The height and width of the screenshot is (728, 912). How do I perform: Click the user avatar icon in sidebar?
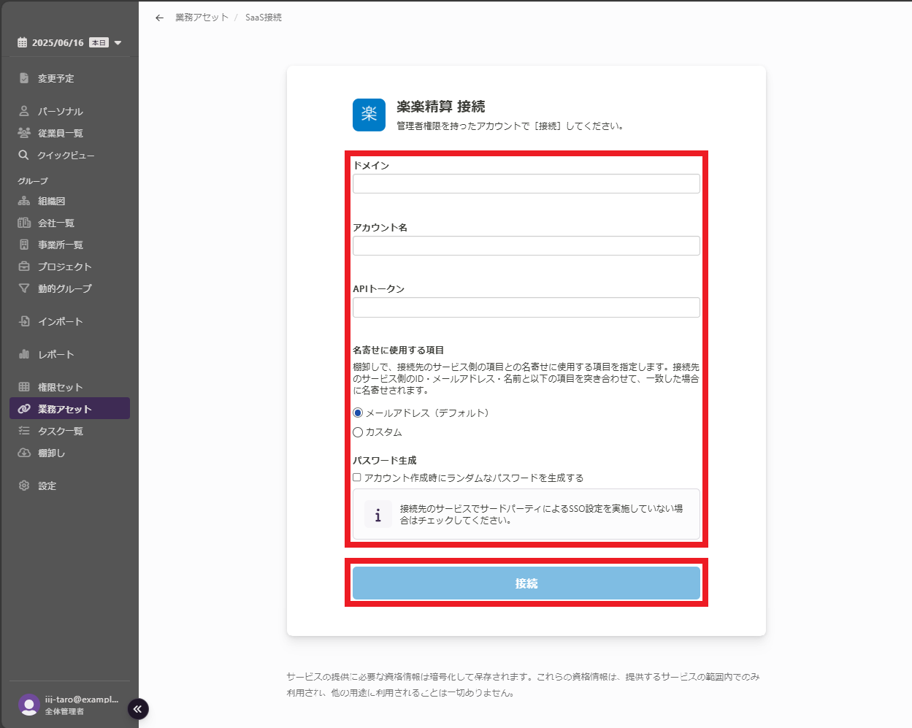pyautogui.click(x=29, y=705)
